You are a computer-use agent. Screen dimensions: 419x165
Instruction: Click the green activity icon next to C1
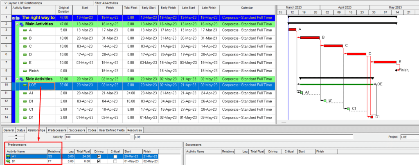[25, 109]
